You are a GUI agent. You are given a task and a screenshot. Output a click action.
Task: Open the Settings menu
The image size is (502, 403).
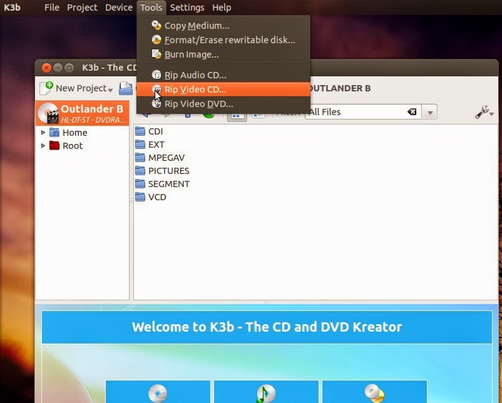click(187, 8)
